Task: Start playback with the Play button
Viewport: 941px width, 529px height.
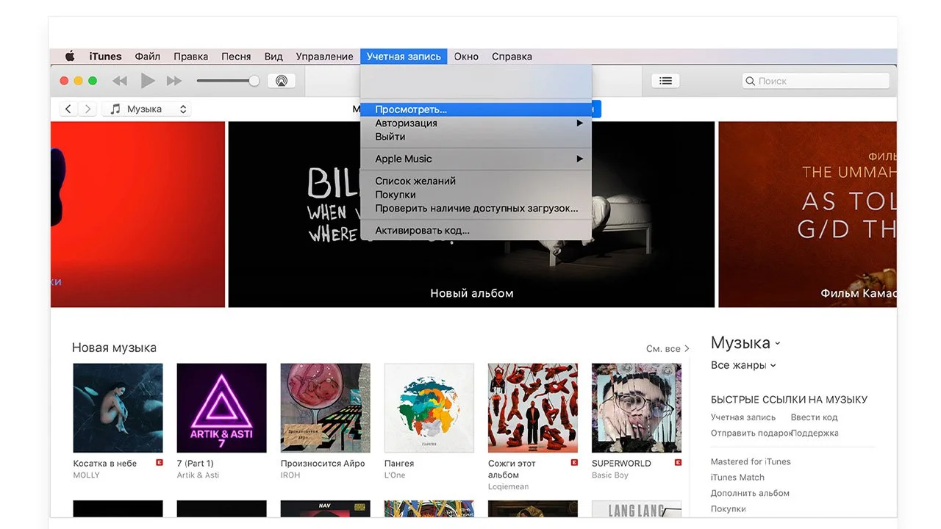Action: (148, 81)
